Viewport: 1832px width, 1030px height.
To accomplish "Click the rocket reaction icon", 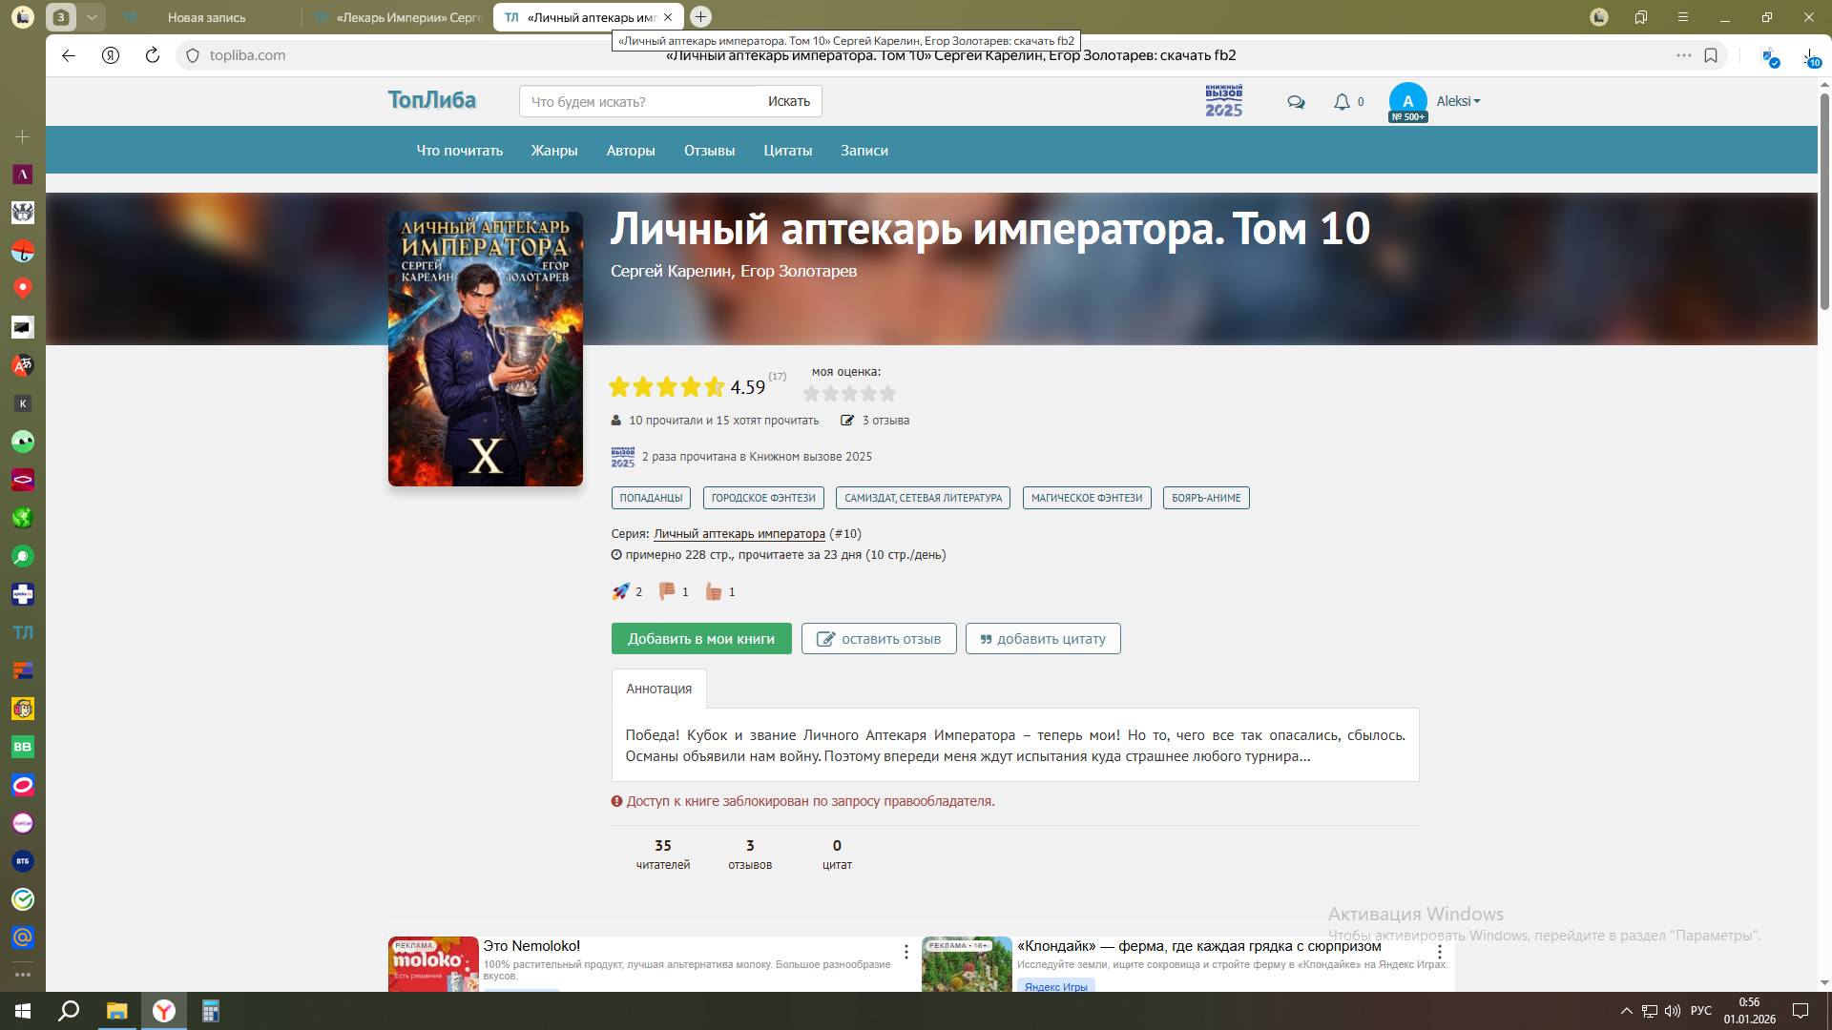I will [x=621, y=591].
